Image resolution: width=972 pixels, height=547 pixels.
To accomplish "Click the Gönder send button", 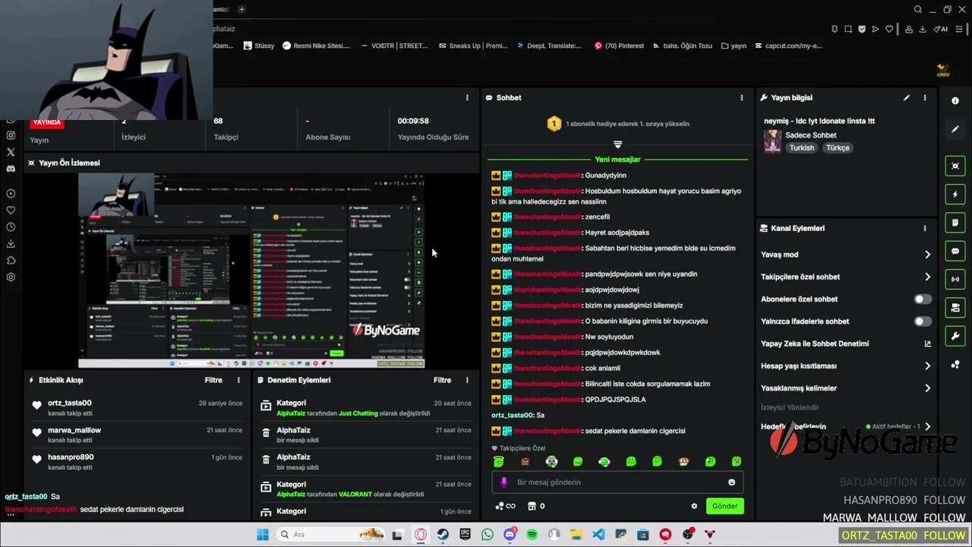I will click(x=724, y=506).
